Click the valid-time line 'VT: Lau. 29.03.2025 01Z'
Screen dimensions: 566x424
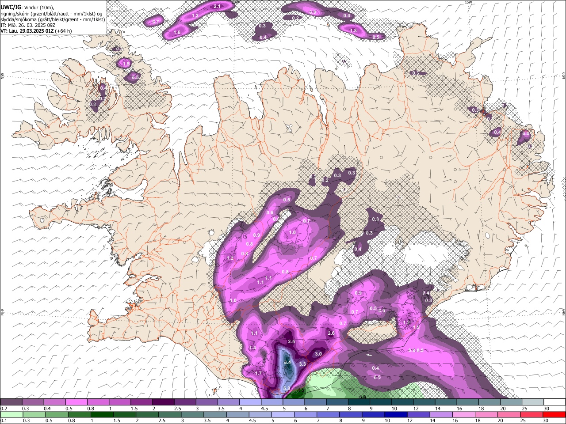(x=27, y=31)
